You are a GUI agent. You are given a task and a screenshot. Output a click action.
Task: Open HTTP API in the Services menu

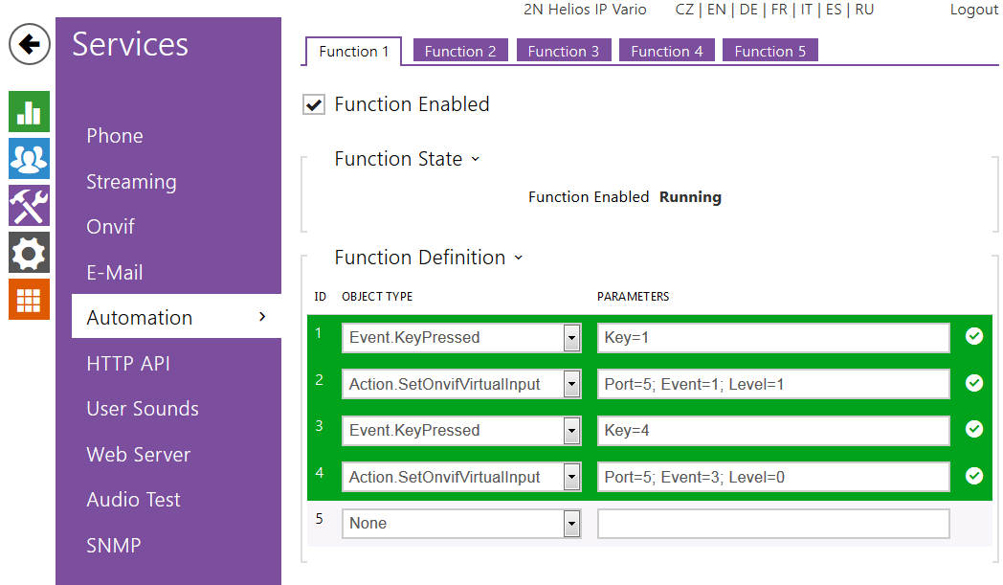(x=128, y=364)
